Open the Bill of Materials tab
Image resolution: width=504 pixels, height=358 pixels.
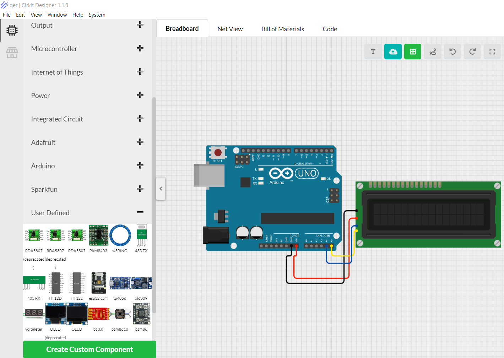[x=282, y=29]
